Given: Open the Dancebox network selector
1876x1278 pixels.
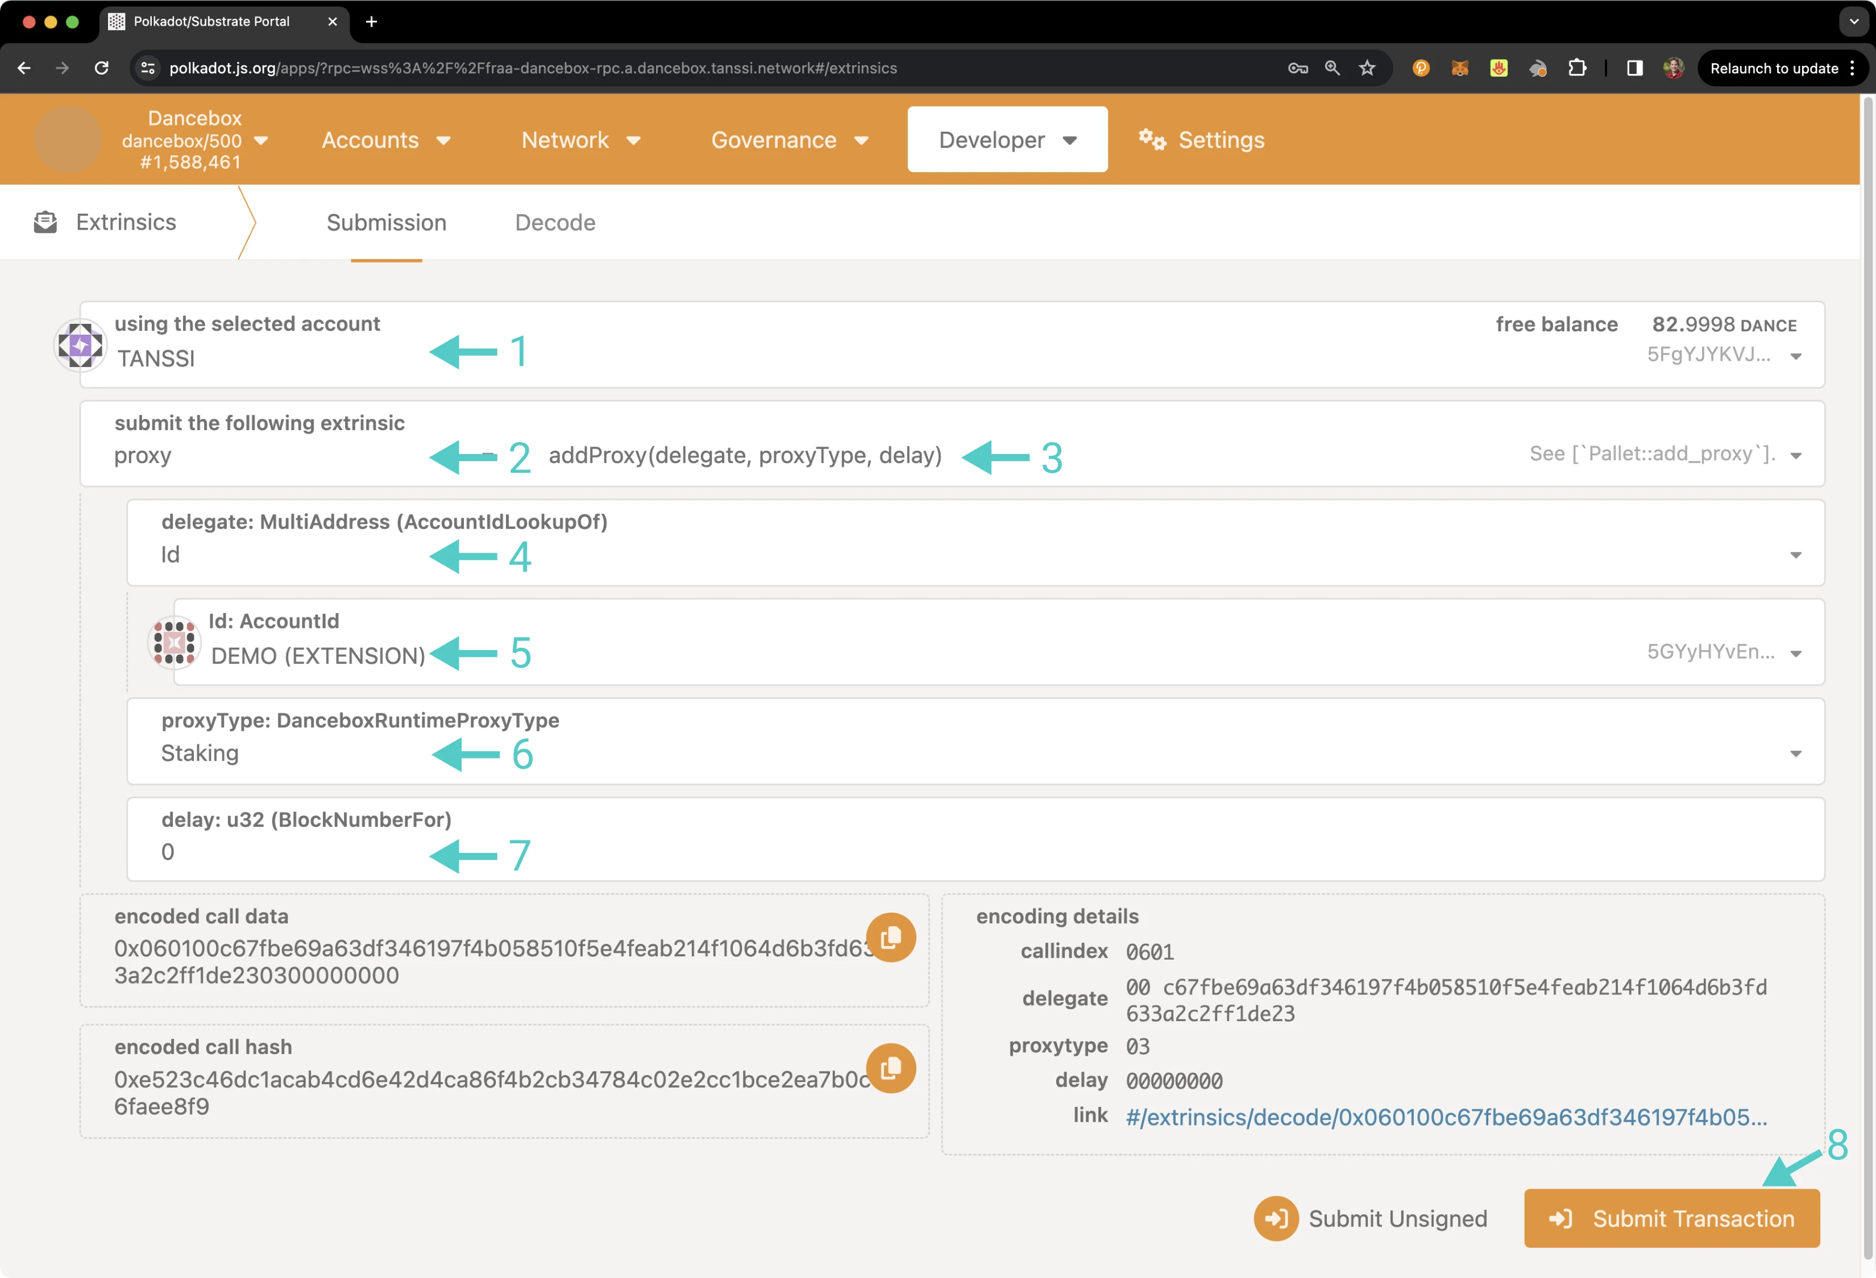Looking at the screenshot, I should point(194,140).
